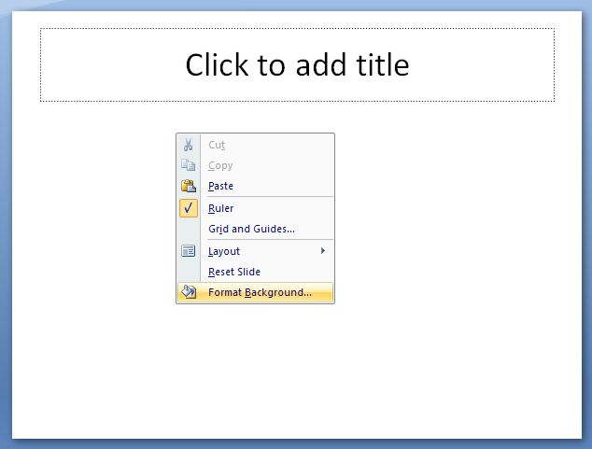The height and width of the screenshot is (449, 592).
Task: Toggle the Ruler checkmark box
Action: (x=189, y=208)
